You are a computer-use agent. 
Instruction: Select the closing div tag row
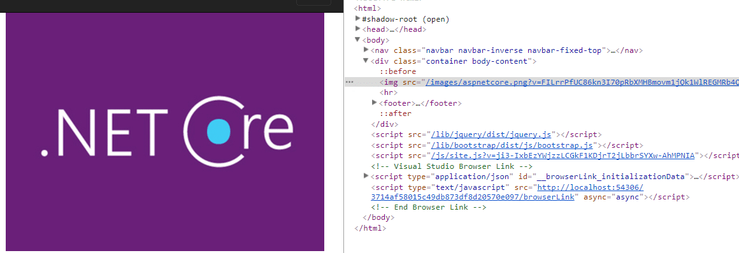[385, 124]
